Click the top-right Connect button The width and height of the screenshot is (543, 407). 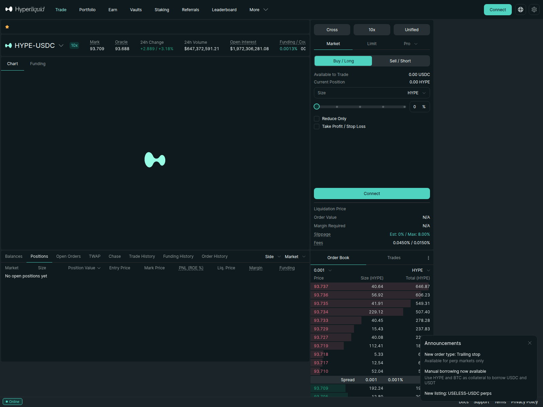[x=498, y=9]
